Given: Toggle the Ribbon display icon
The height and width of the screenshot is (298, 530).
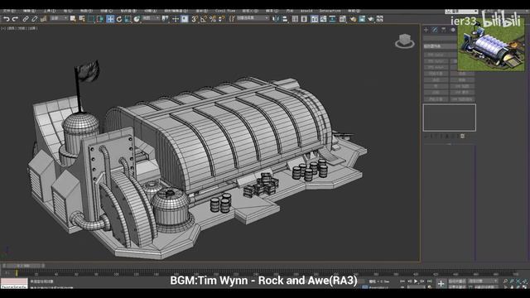Looking at the screenshot, I should click(x=315, y=19).
